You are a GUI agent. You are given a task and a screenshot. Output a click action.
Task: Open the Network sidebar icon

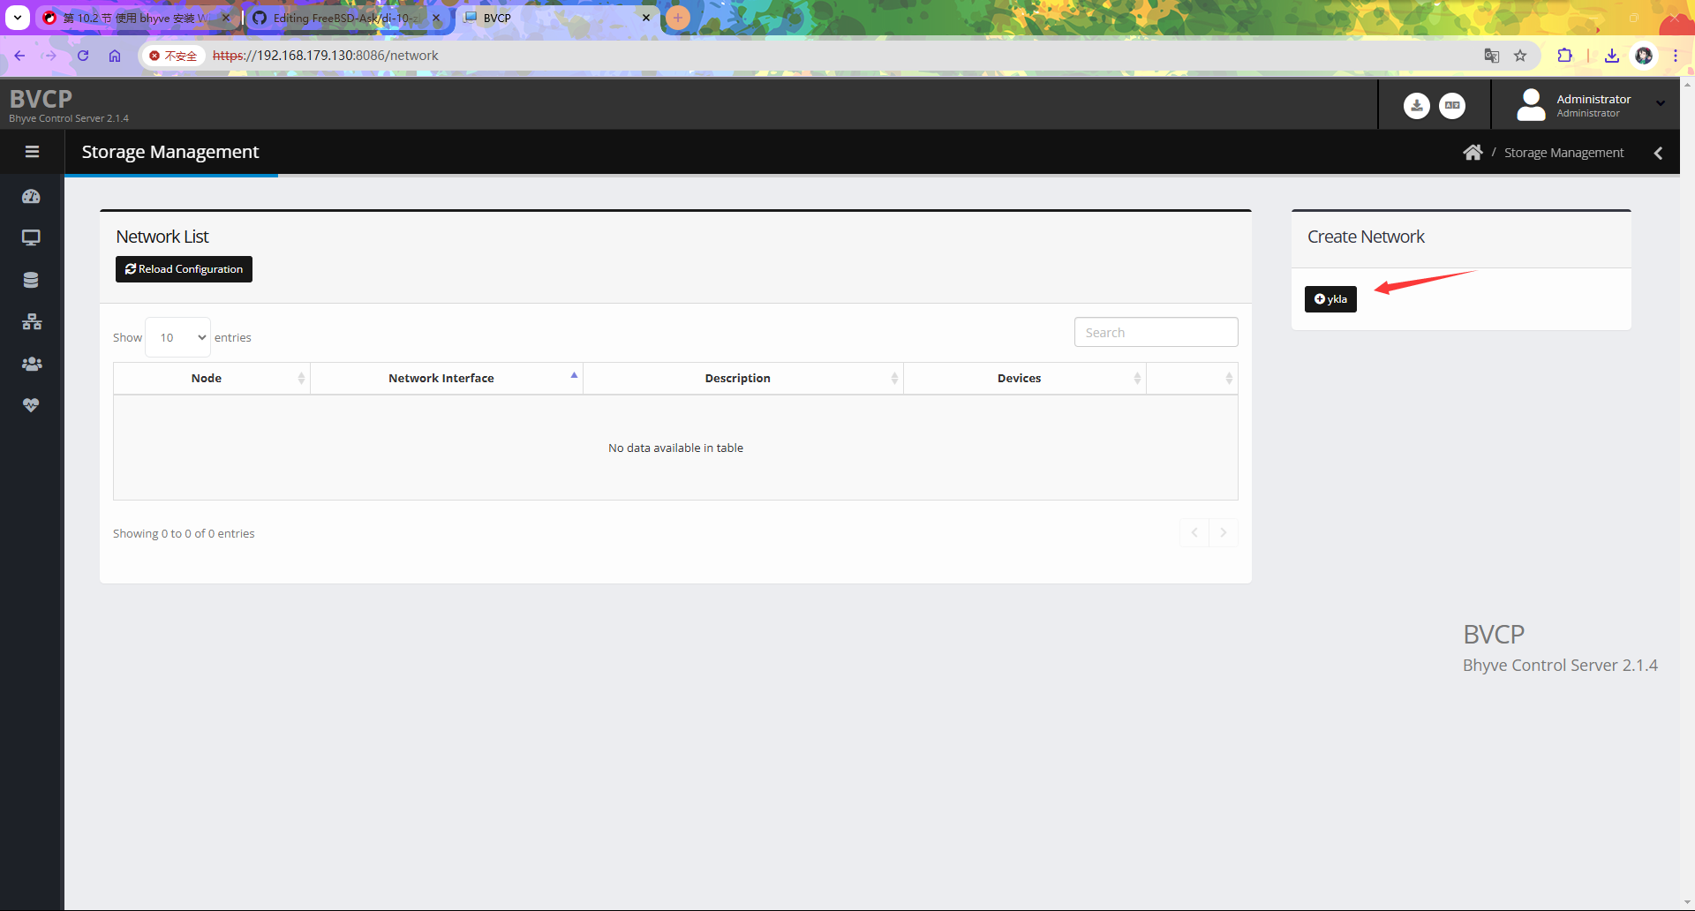click(x=32, y=321)
